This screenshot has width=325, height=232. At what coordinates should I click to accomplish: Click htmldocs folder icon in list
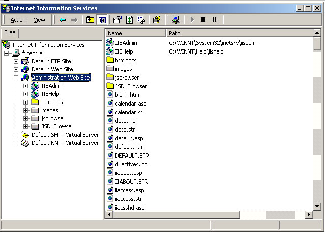pyautogui.click(x=110, y=60)
